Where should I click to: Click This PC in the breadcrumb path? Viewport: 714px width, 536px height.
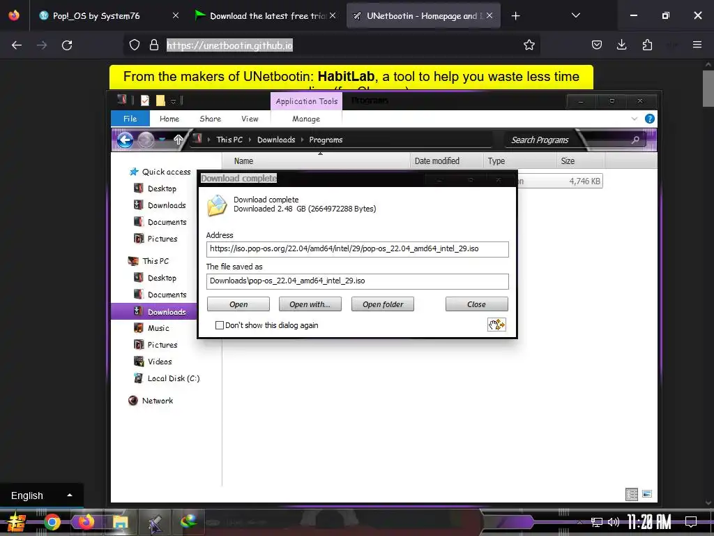point(229,140)
